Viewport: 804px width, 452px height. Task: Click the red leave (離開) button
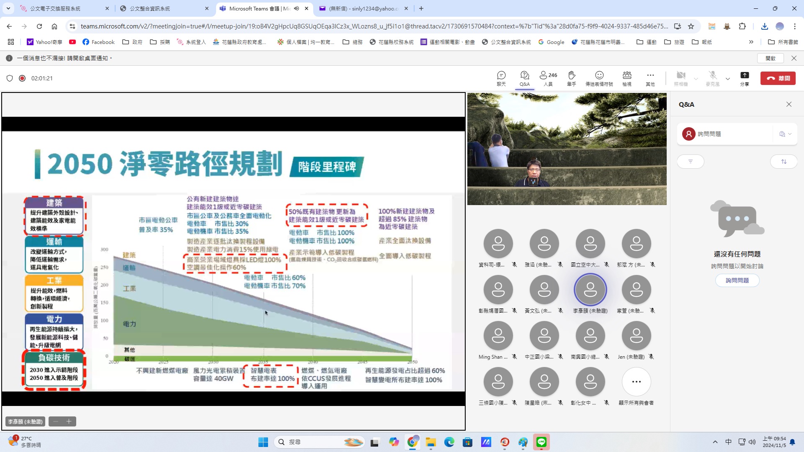pyautogui.click(x=778, y=78)
